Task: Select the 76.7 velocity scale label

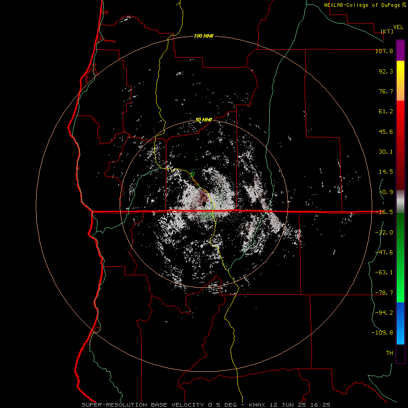Action: (x=386, y=91)
